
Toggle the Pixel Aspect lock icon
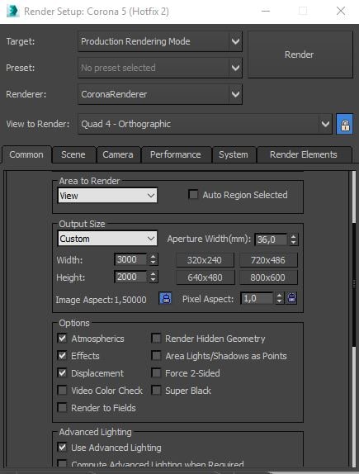pyautogui.click(x=291, y=298)
